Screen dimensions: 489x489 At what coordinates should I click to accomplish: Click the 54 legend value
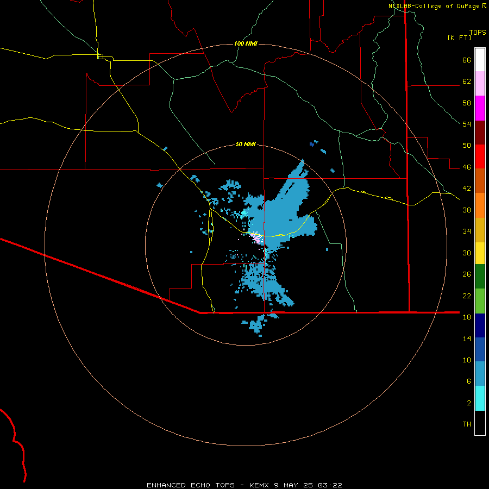(467, 124)
